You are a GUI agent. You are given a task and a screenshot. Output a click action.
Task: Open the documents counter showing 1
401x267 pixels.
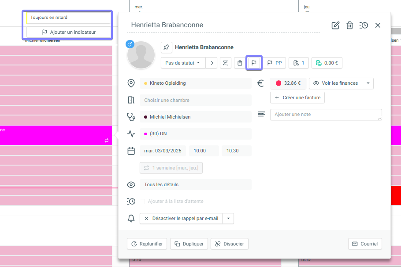click(x=299, y=63)
